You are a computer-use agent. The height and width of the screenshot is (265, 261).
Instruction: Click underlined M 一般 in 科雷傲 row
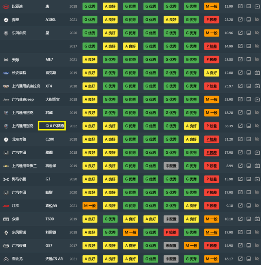point(212,232)
